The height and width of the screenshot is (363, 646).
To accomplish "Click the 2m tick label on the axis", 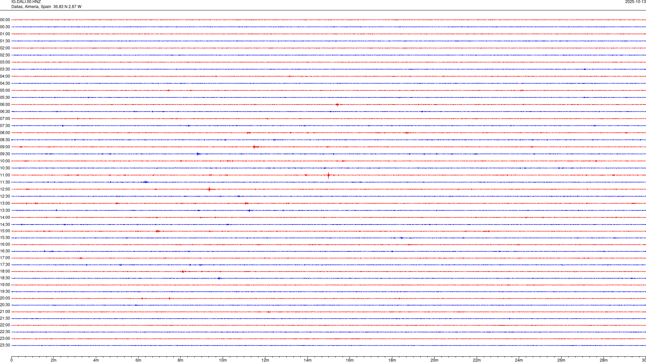I will pyautogui.click(x=53, y=360).
